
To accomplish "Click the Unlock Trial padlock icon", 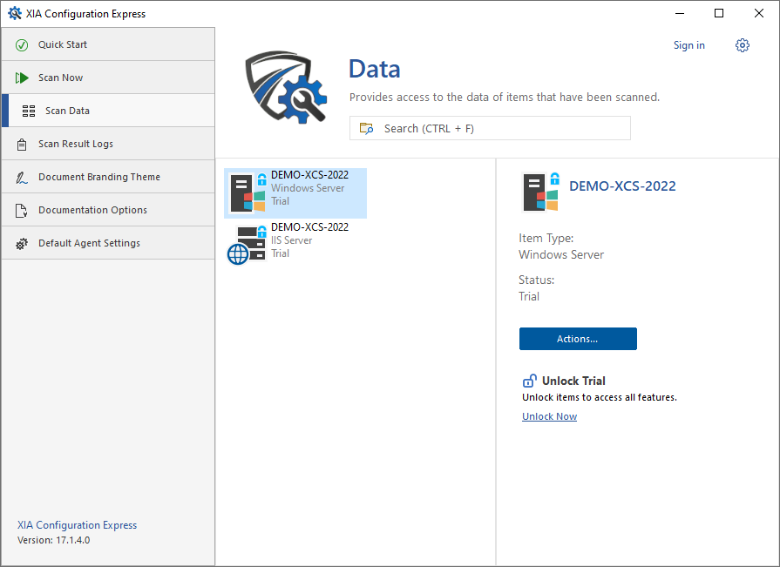I will coord(529,381).
